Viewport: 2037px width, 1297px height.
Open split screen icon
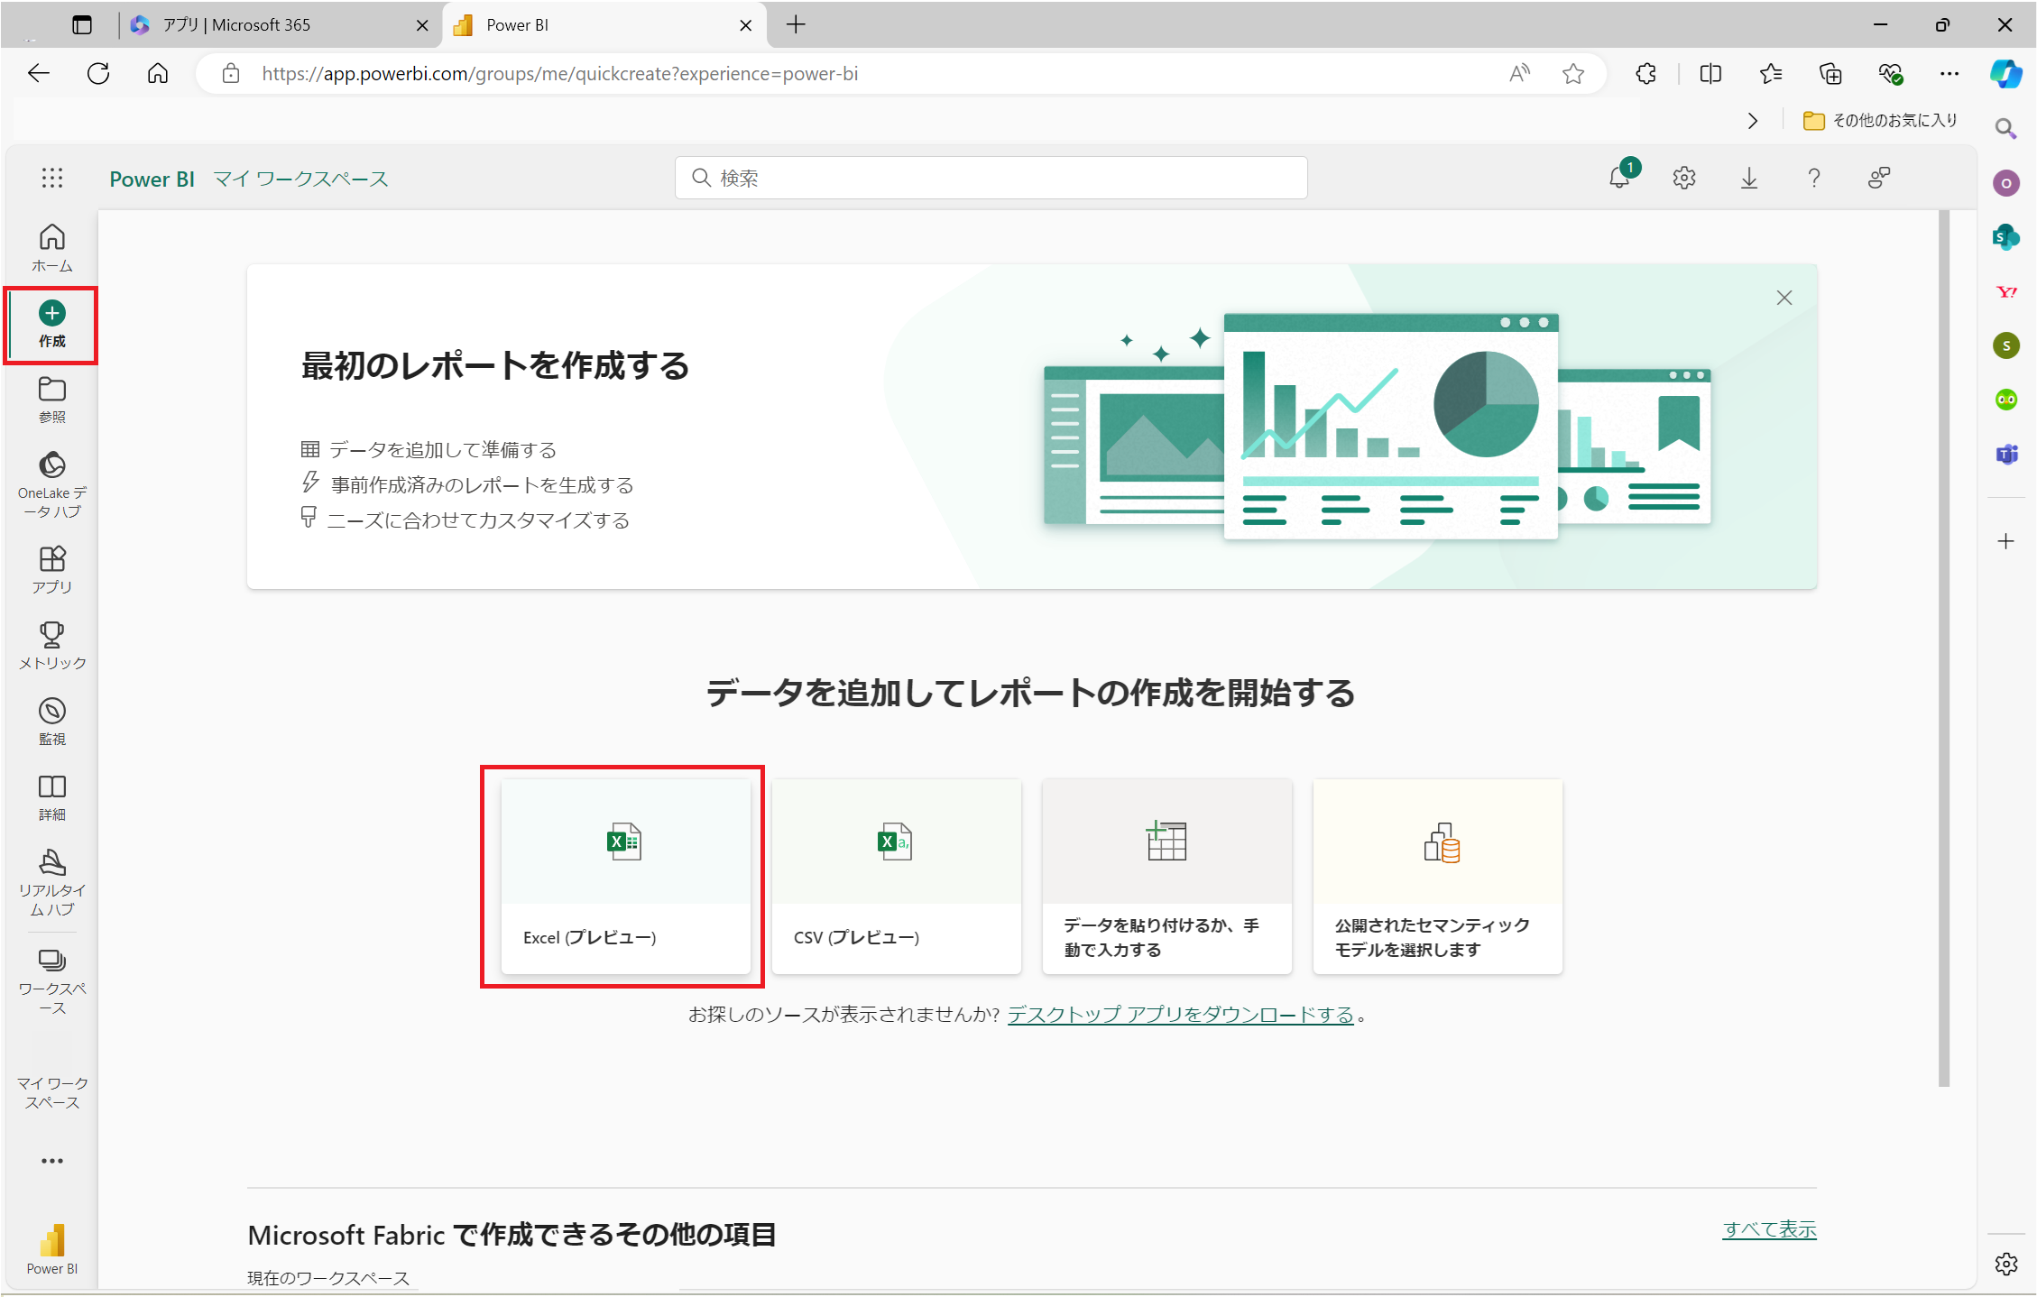click(x=1710, y=74)
